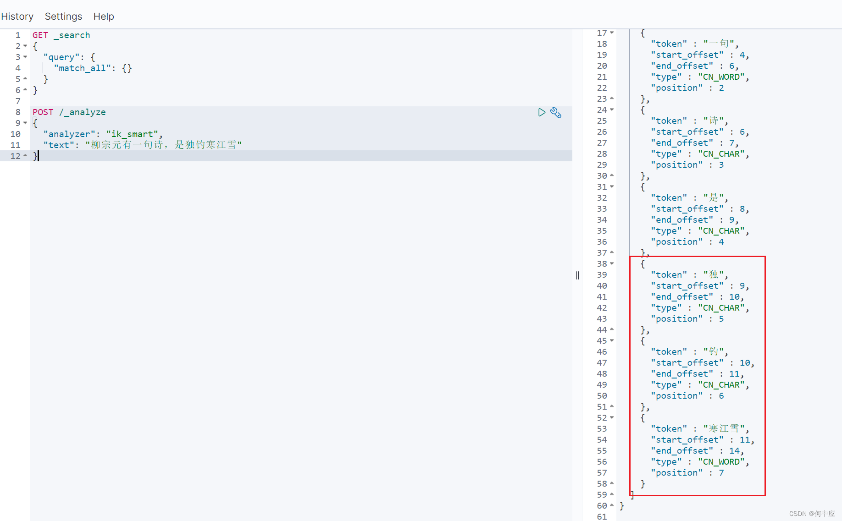Open the History menu

tap(17, 16)
